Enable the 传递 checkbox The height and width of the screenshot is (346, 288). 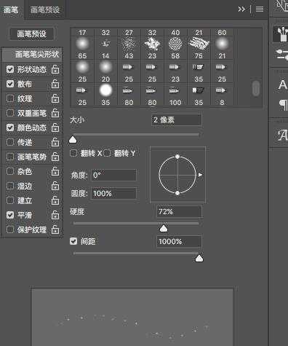(x=10, y=142)
